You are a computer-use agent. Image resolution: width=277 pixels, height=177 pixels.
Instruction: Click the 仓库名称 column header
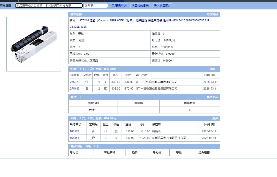point(93,103)
